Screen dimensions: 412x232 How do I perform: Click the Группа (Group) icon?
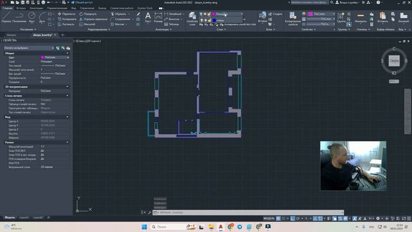coord(341,17)
